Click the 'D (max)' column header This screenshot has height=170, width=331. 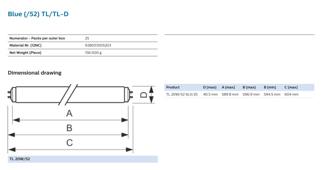point(210,87)
